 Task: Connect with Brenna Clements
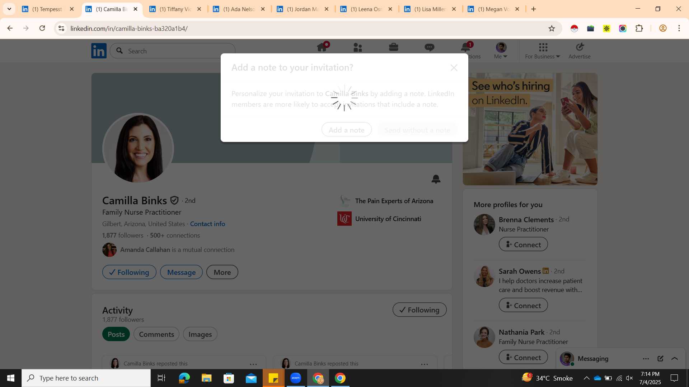(523, 244)
